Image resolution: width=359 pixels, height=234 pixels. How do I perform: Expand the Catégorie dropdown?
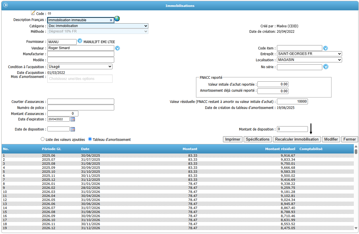coord(98,26)
